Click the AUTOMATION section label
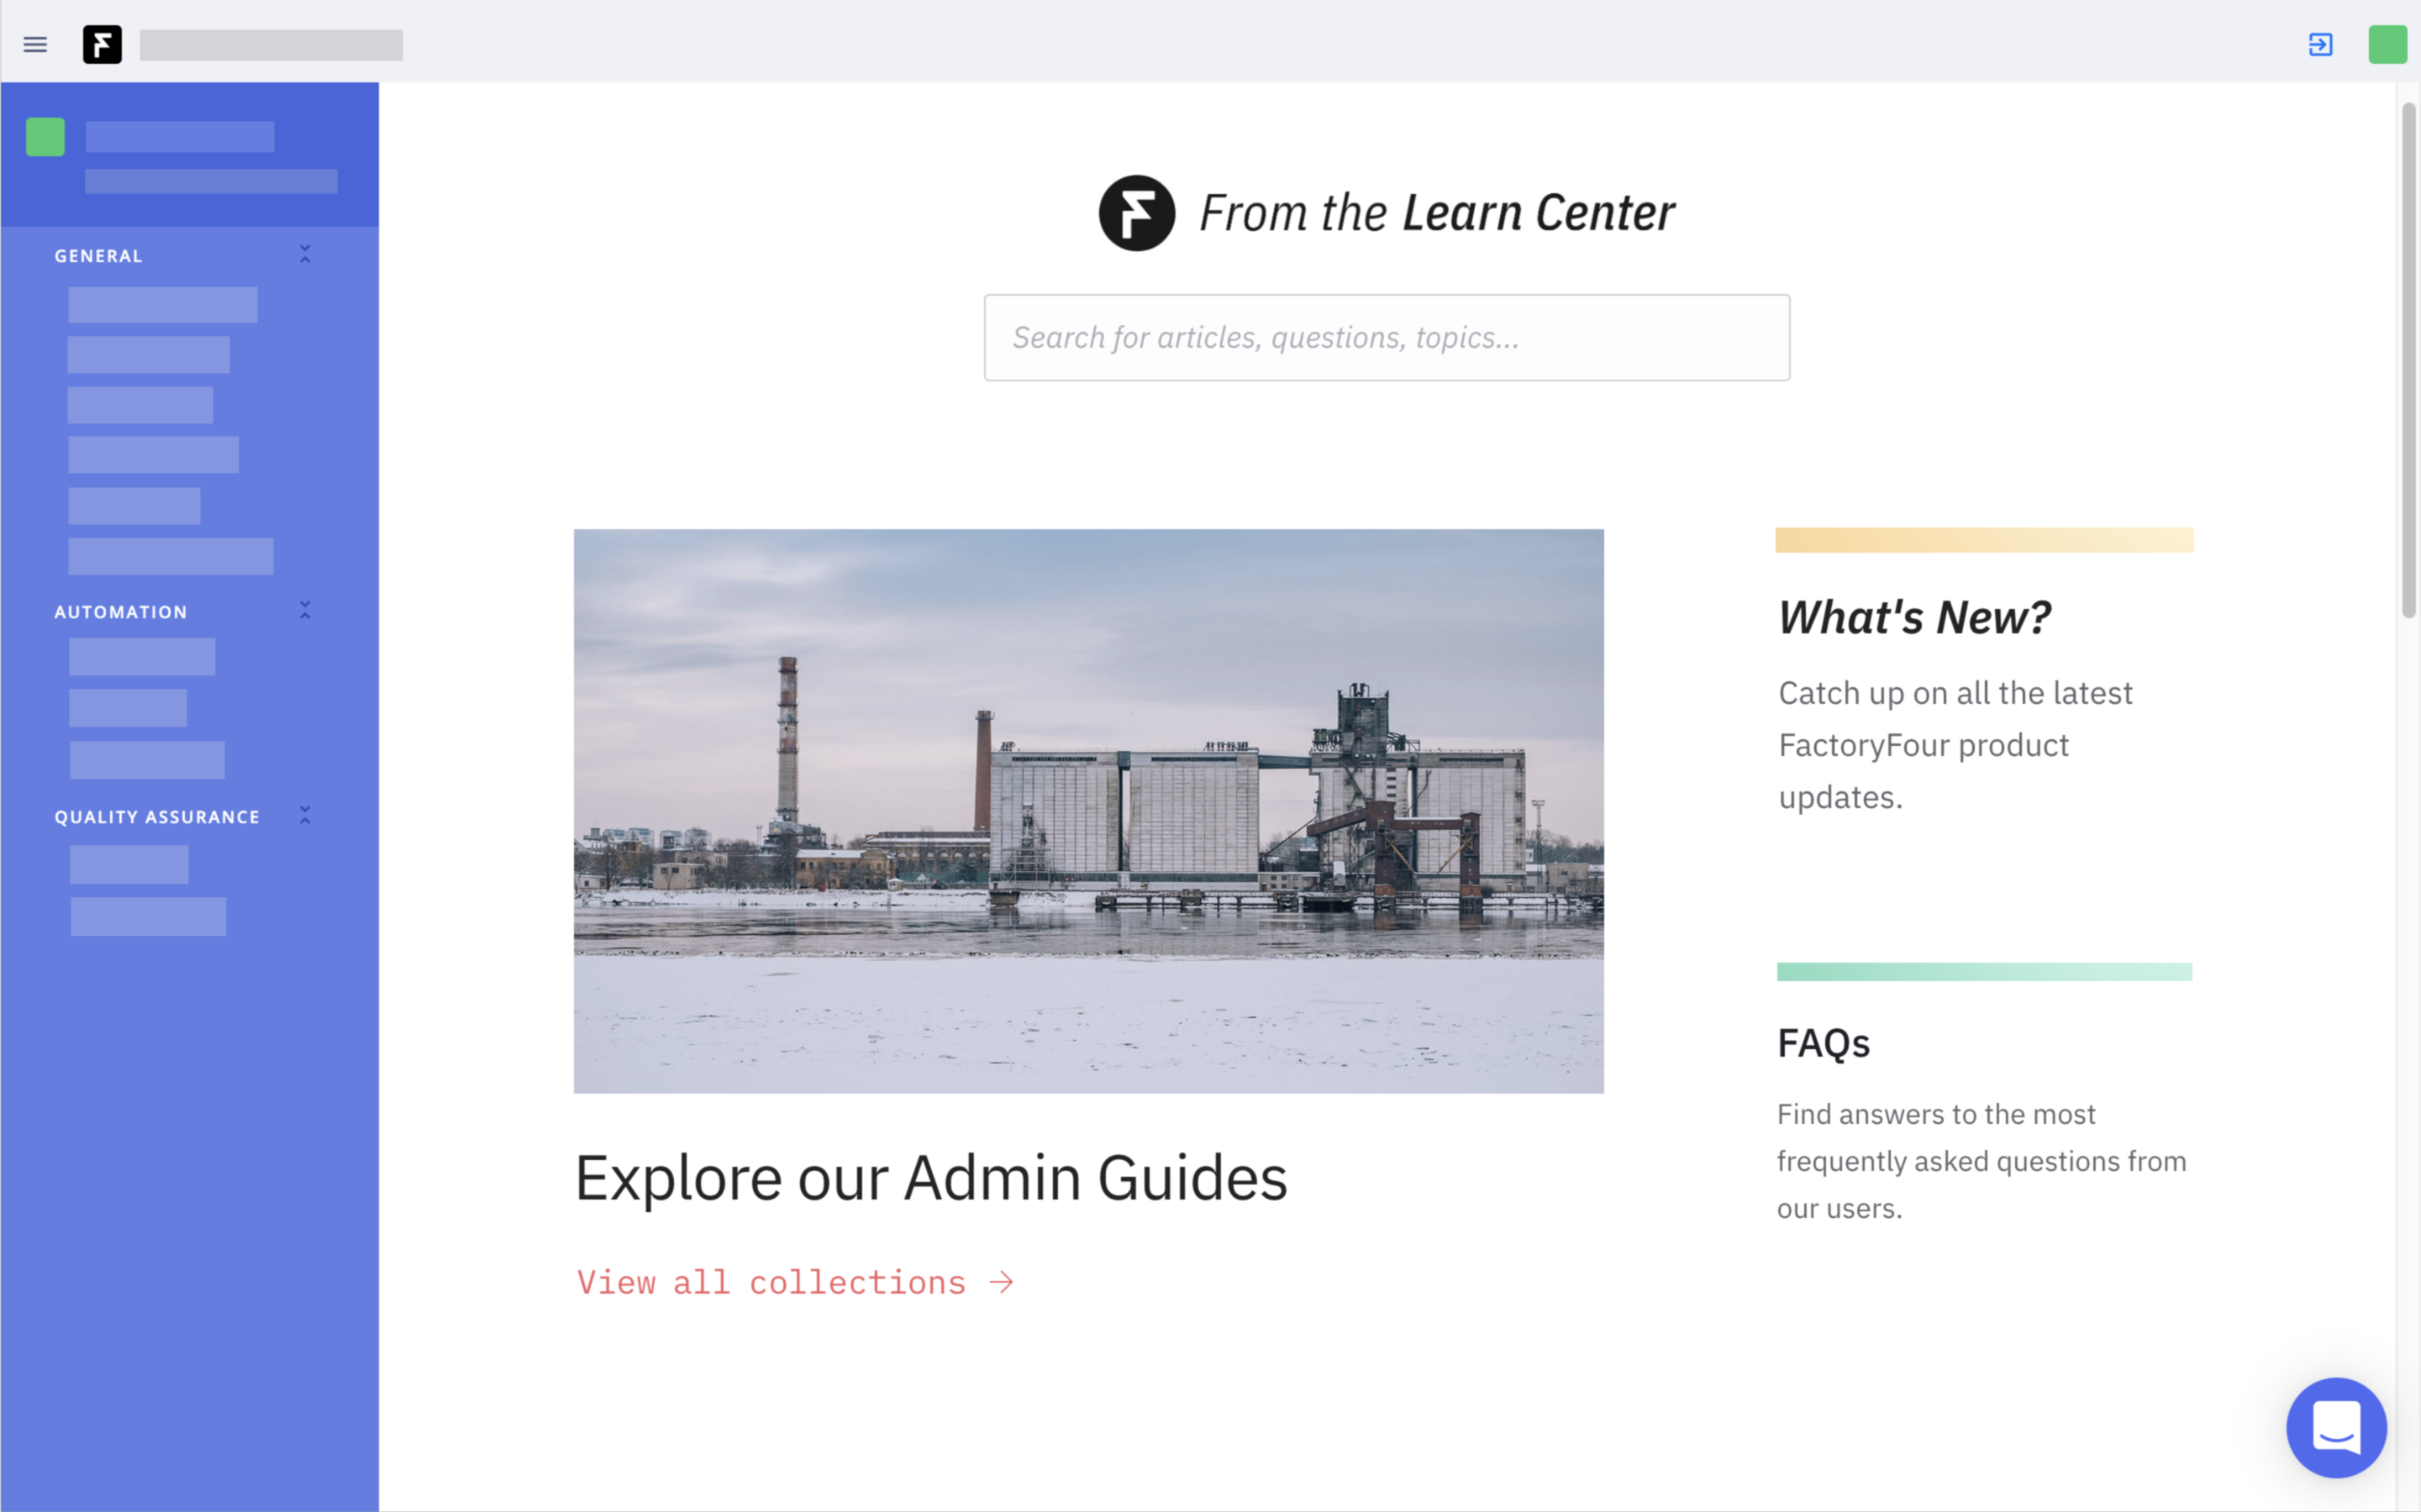The image size is (2421, 1512). click(x=121, y=612)
